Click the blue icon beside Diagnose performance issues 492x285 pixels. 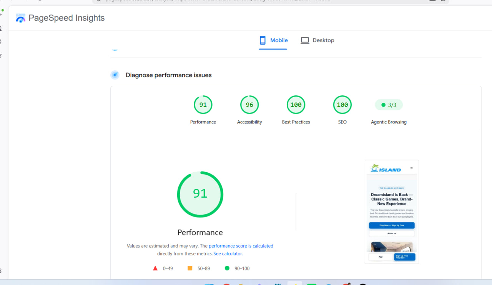pyautogui.click(x=115, y=75)
